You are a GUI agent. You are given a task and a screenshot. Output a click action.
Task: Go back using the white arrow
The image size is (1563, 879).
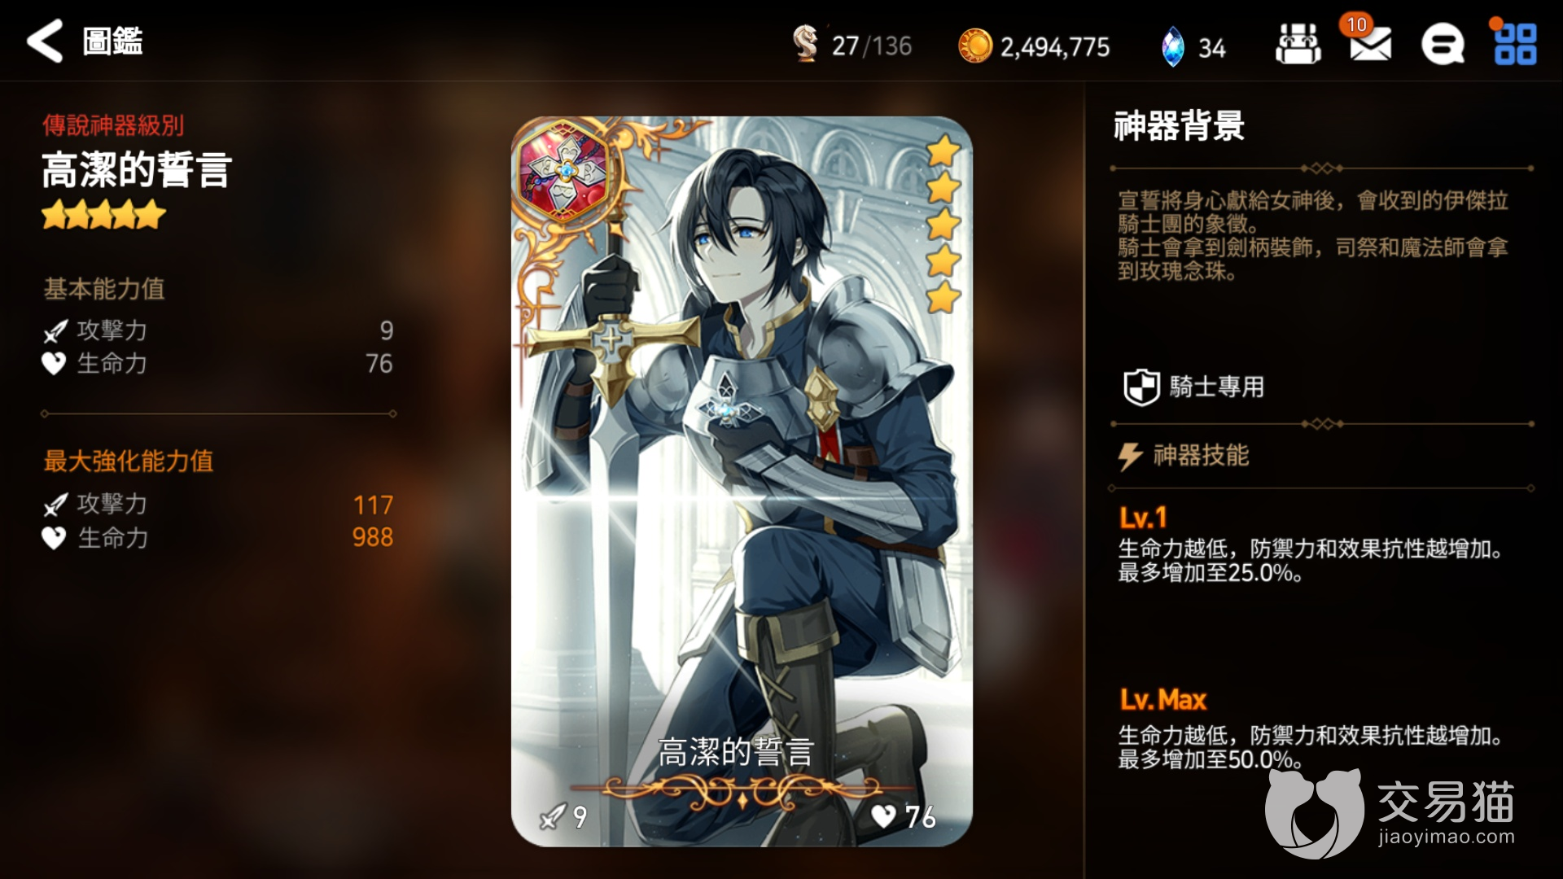click(45, 41)
